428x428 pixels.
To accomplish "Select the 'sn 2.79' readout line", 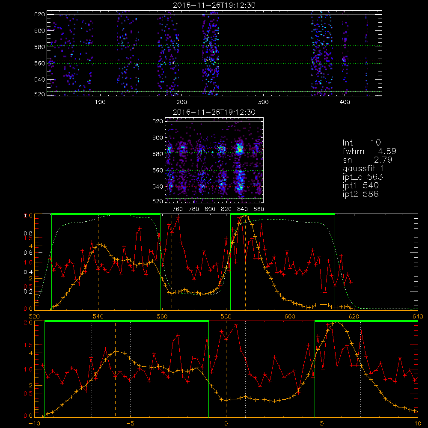I will tap(367, 160).
